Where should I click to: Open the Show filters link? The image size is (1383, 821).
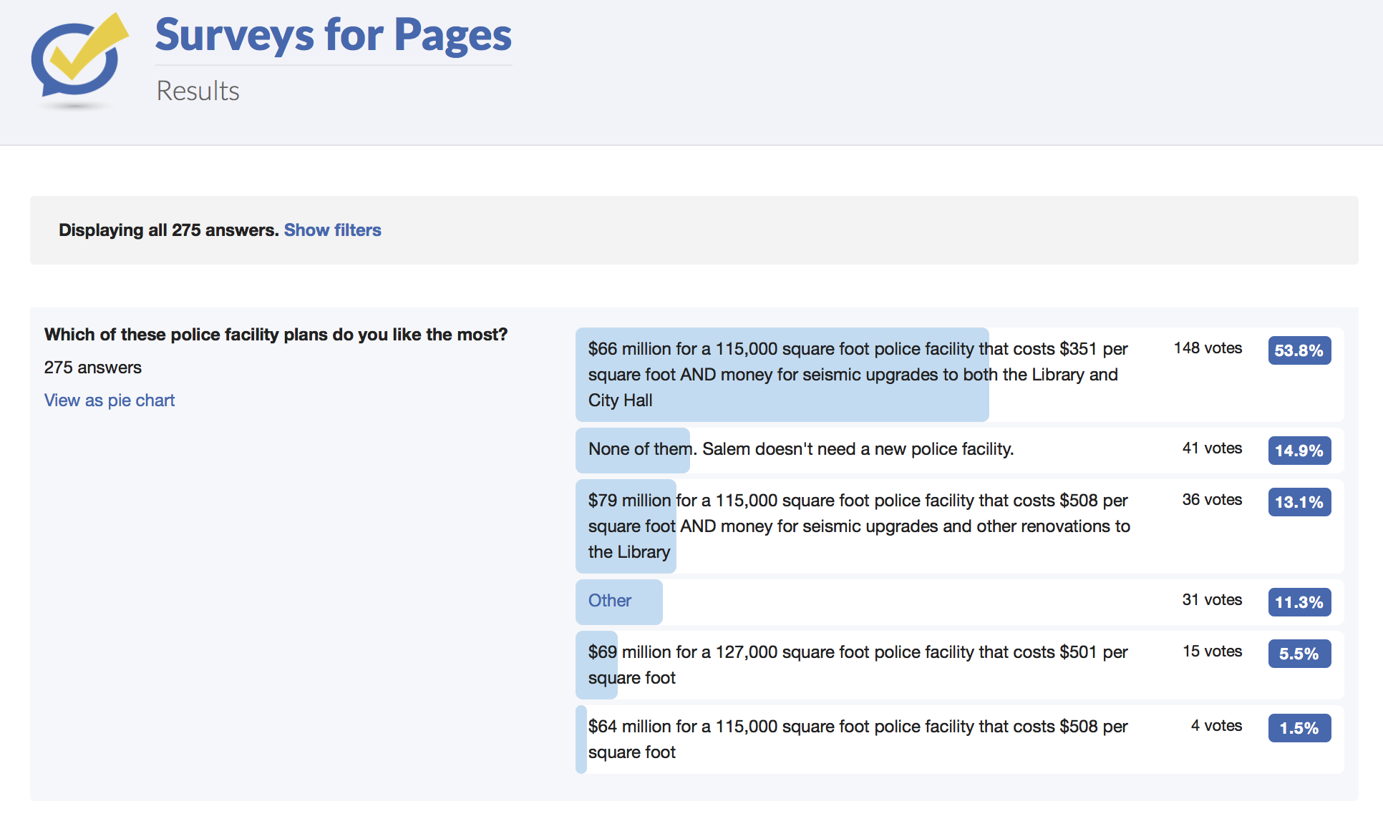tap(332, 230)
